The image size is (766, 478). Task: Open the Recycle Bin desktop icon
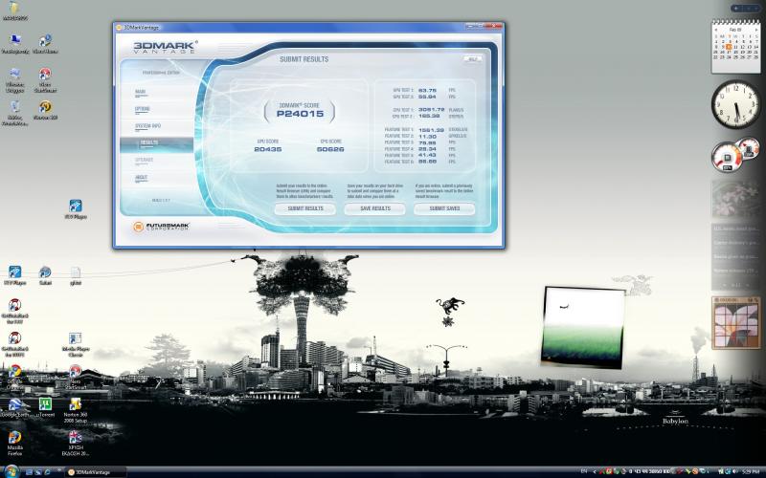tap(14, 113)
